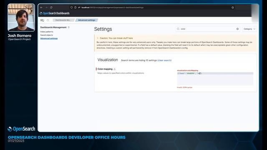
Task: Click the 'clear search' link
Action: [164, 60]
